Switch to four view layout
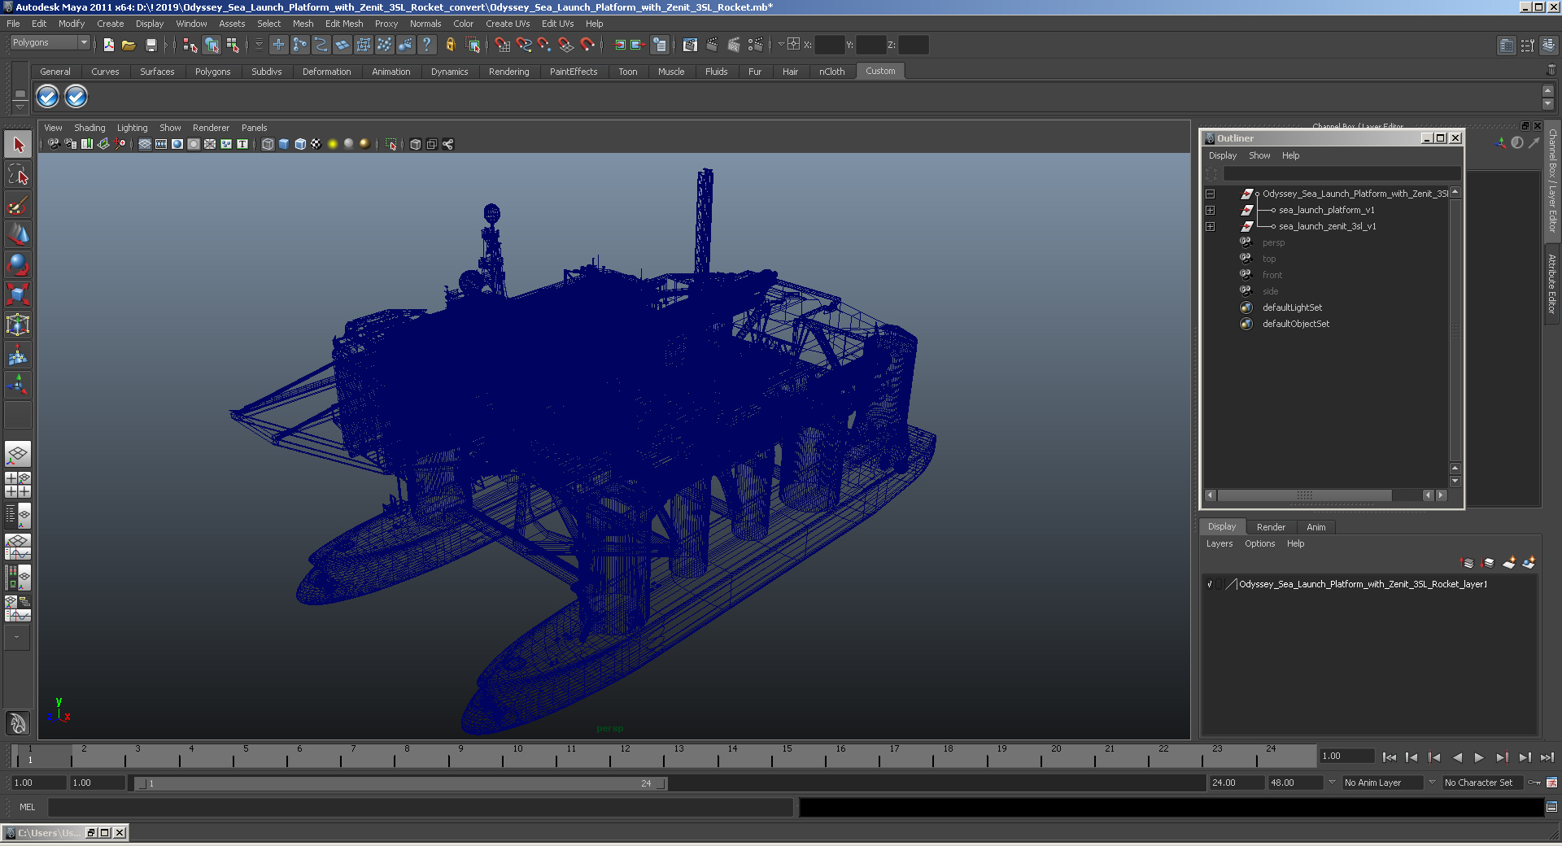This screenshot has width=1562, height=846. click(18, 485)
